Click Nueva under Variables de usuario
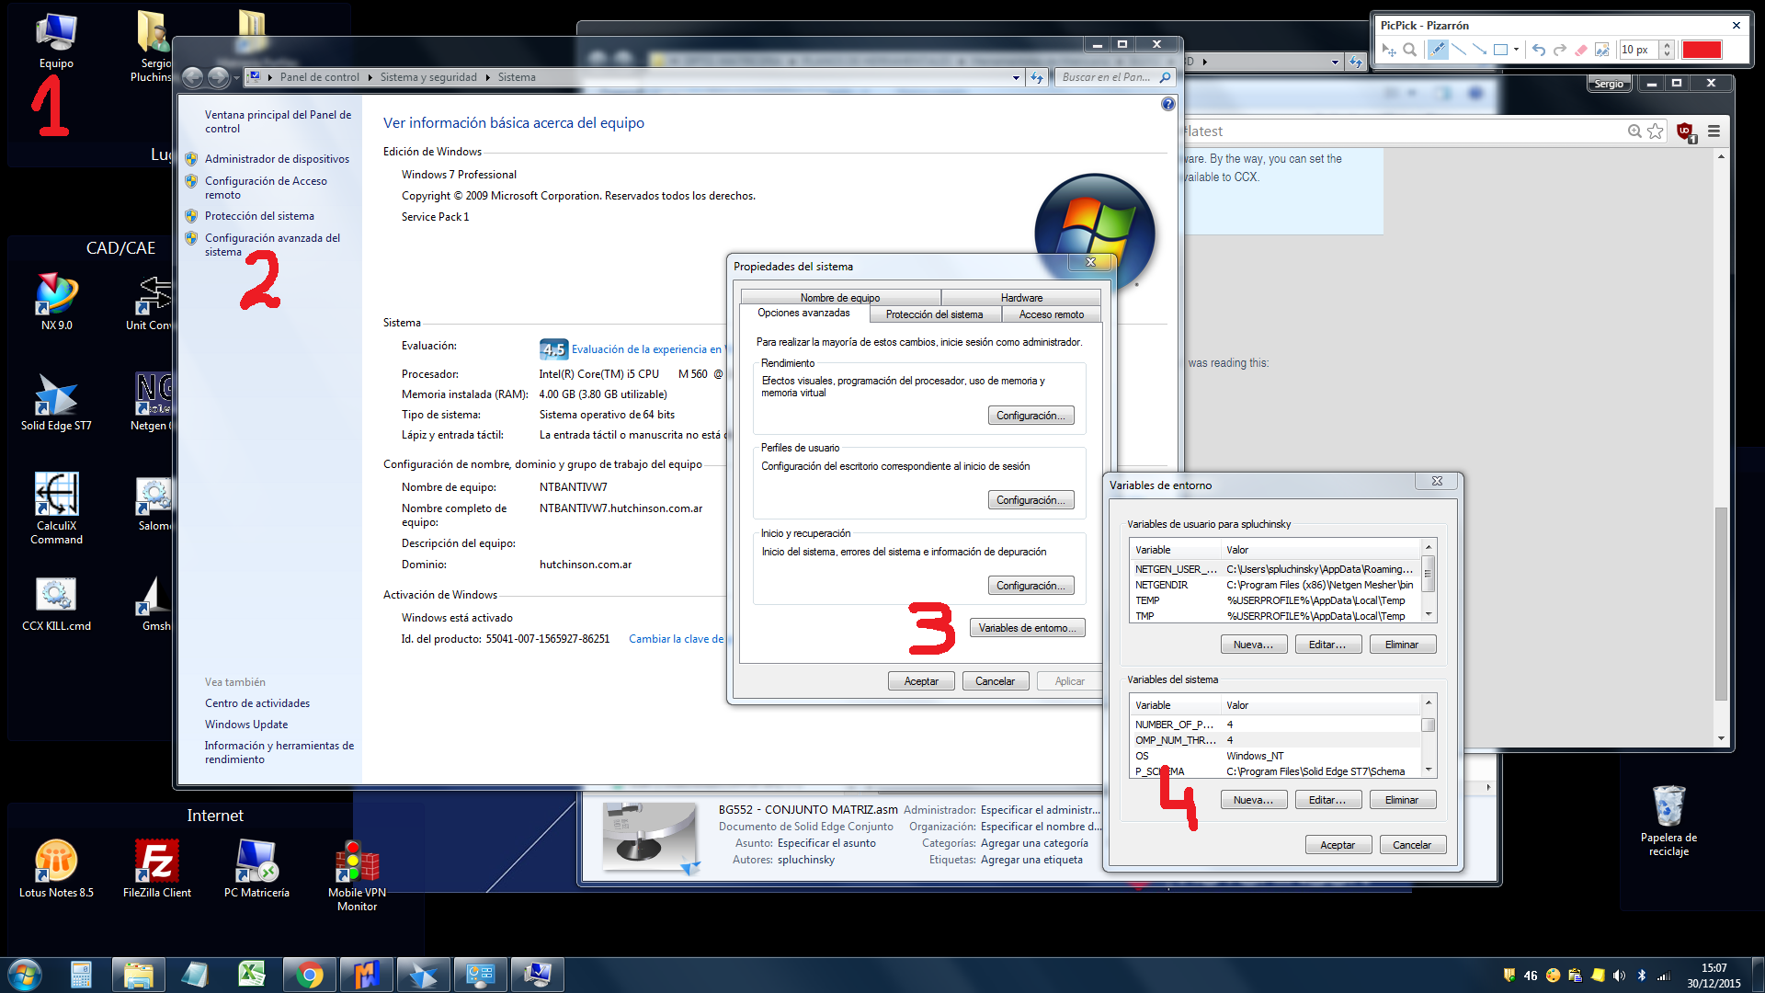Viewport: 1765px width, 993px height. click(1254, 645)
